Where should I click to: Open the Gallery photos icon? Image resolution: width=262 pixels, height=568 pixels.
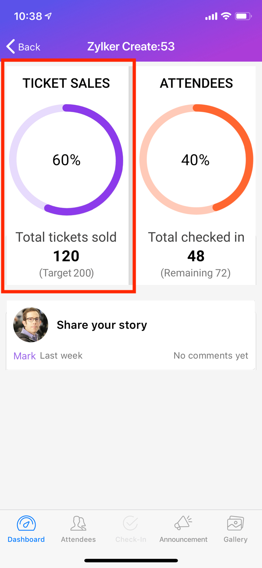coord(235,523)
